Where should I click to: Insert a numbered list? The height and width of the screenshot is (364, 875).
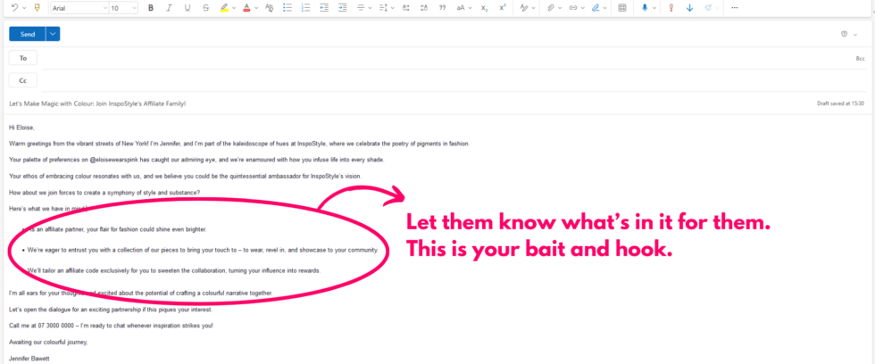click(x=304, y=8)
